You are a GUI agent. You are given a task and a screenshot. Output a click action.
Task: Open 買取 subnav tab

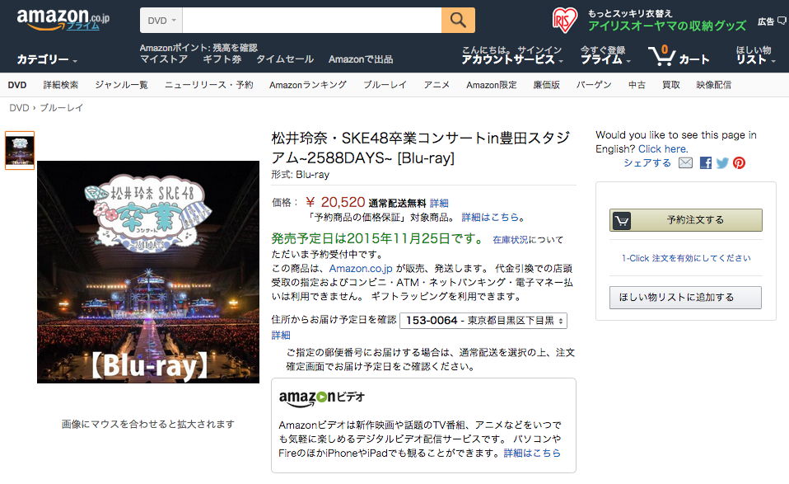[x=670, y=85]
